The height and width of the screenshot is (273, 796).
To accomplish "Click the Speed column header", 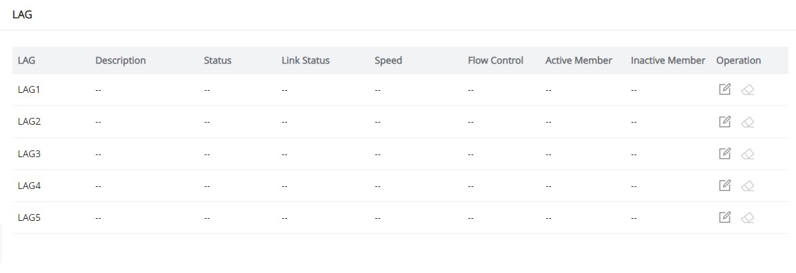I will point(388,60).
